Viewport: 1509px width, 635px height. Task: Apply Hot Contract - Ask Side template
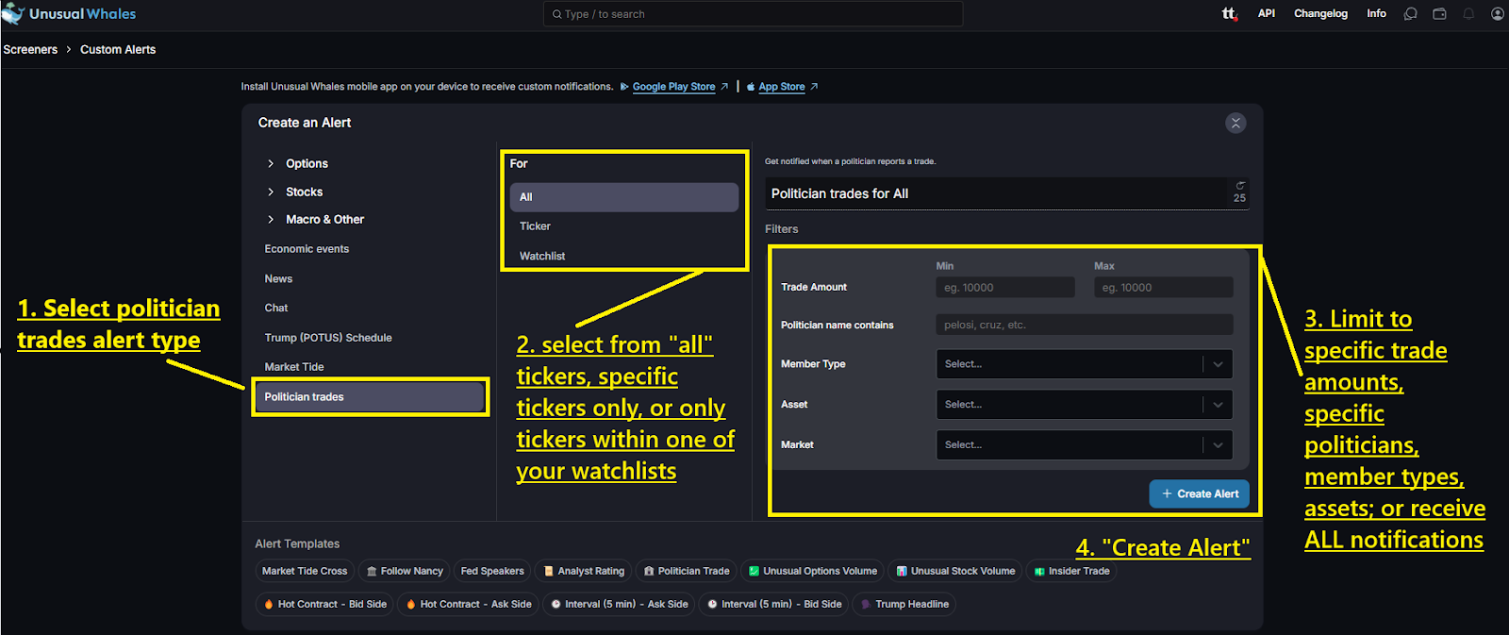coord(469,604)
